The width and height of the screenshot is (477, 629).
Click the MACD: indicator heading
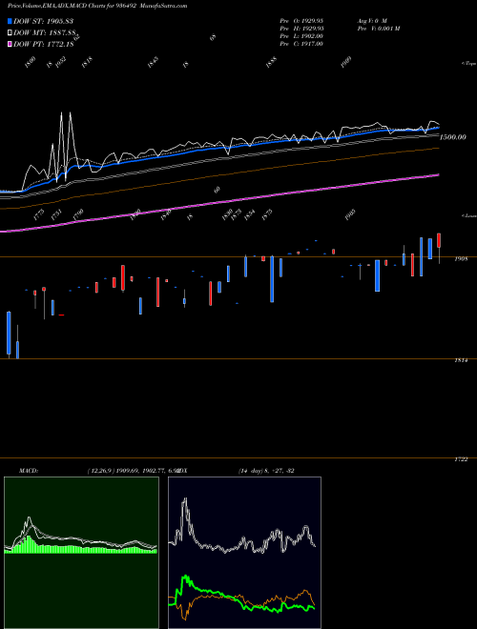(x=29, y=471)
